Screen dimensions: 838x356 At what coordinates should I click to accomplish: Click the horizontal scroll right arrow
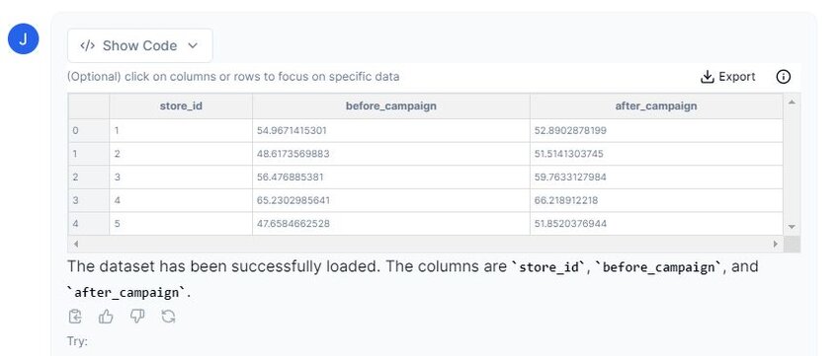(x=775, y=245)
